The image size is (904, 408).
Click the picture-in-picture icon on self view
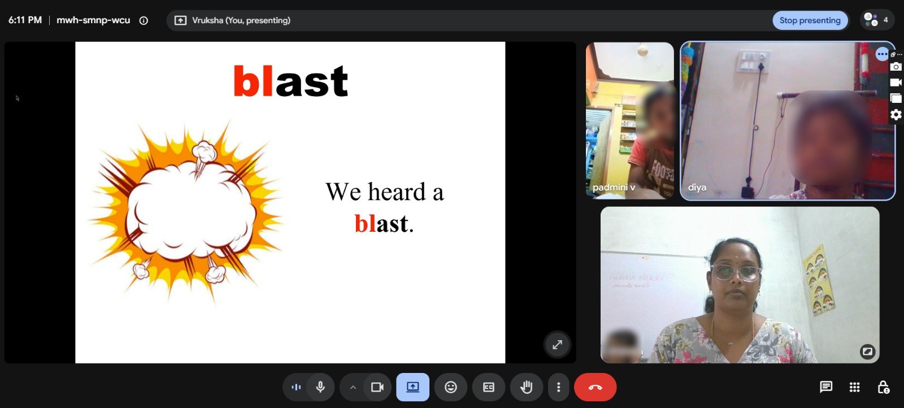[867, 351]
